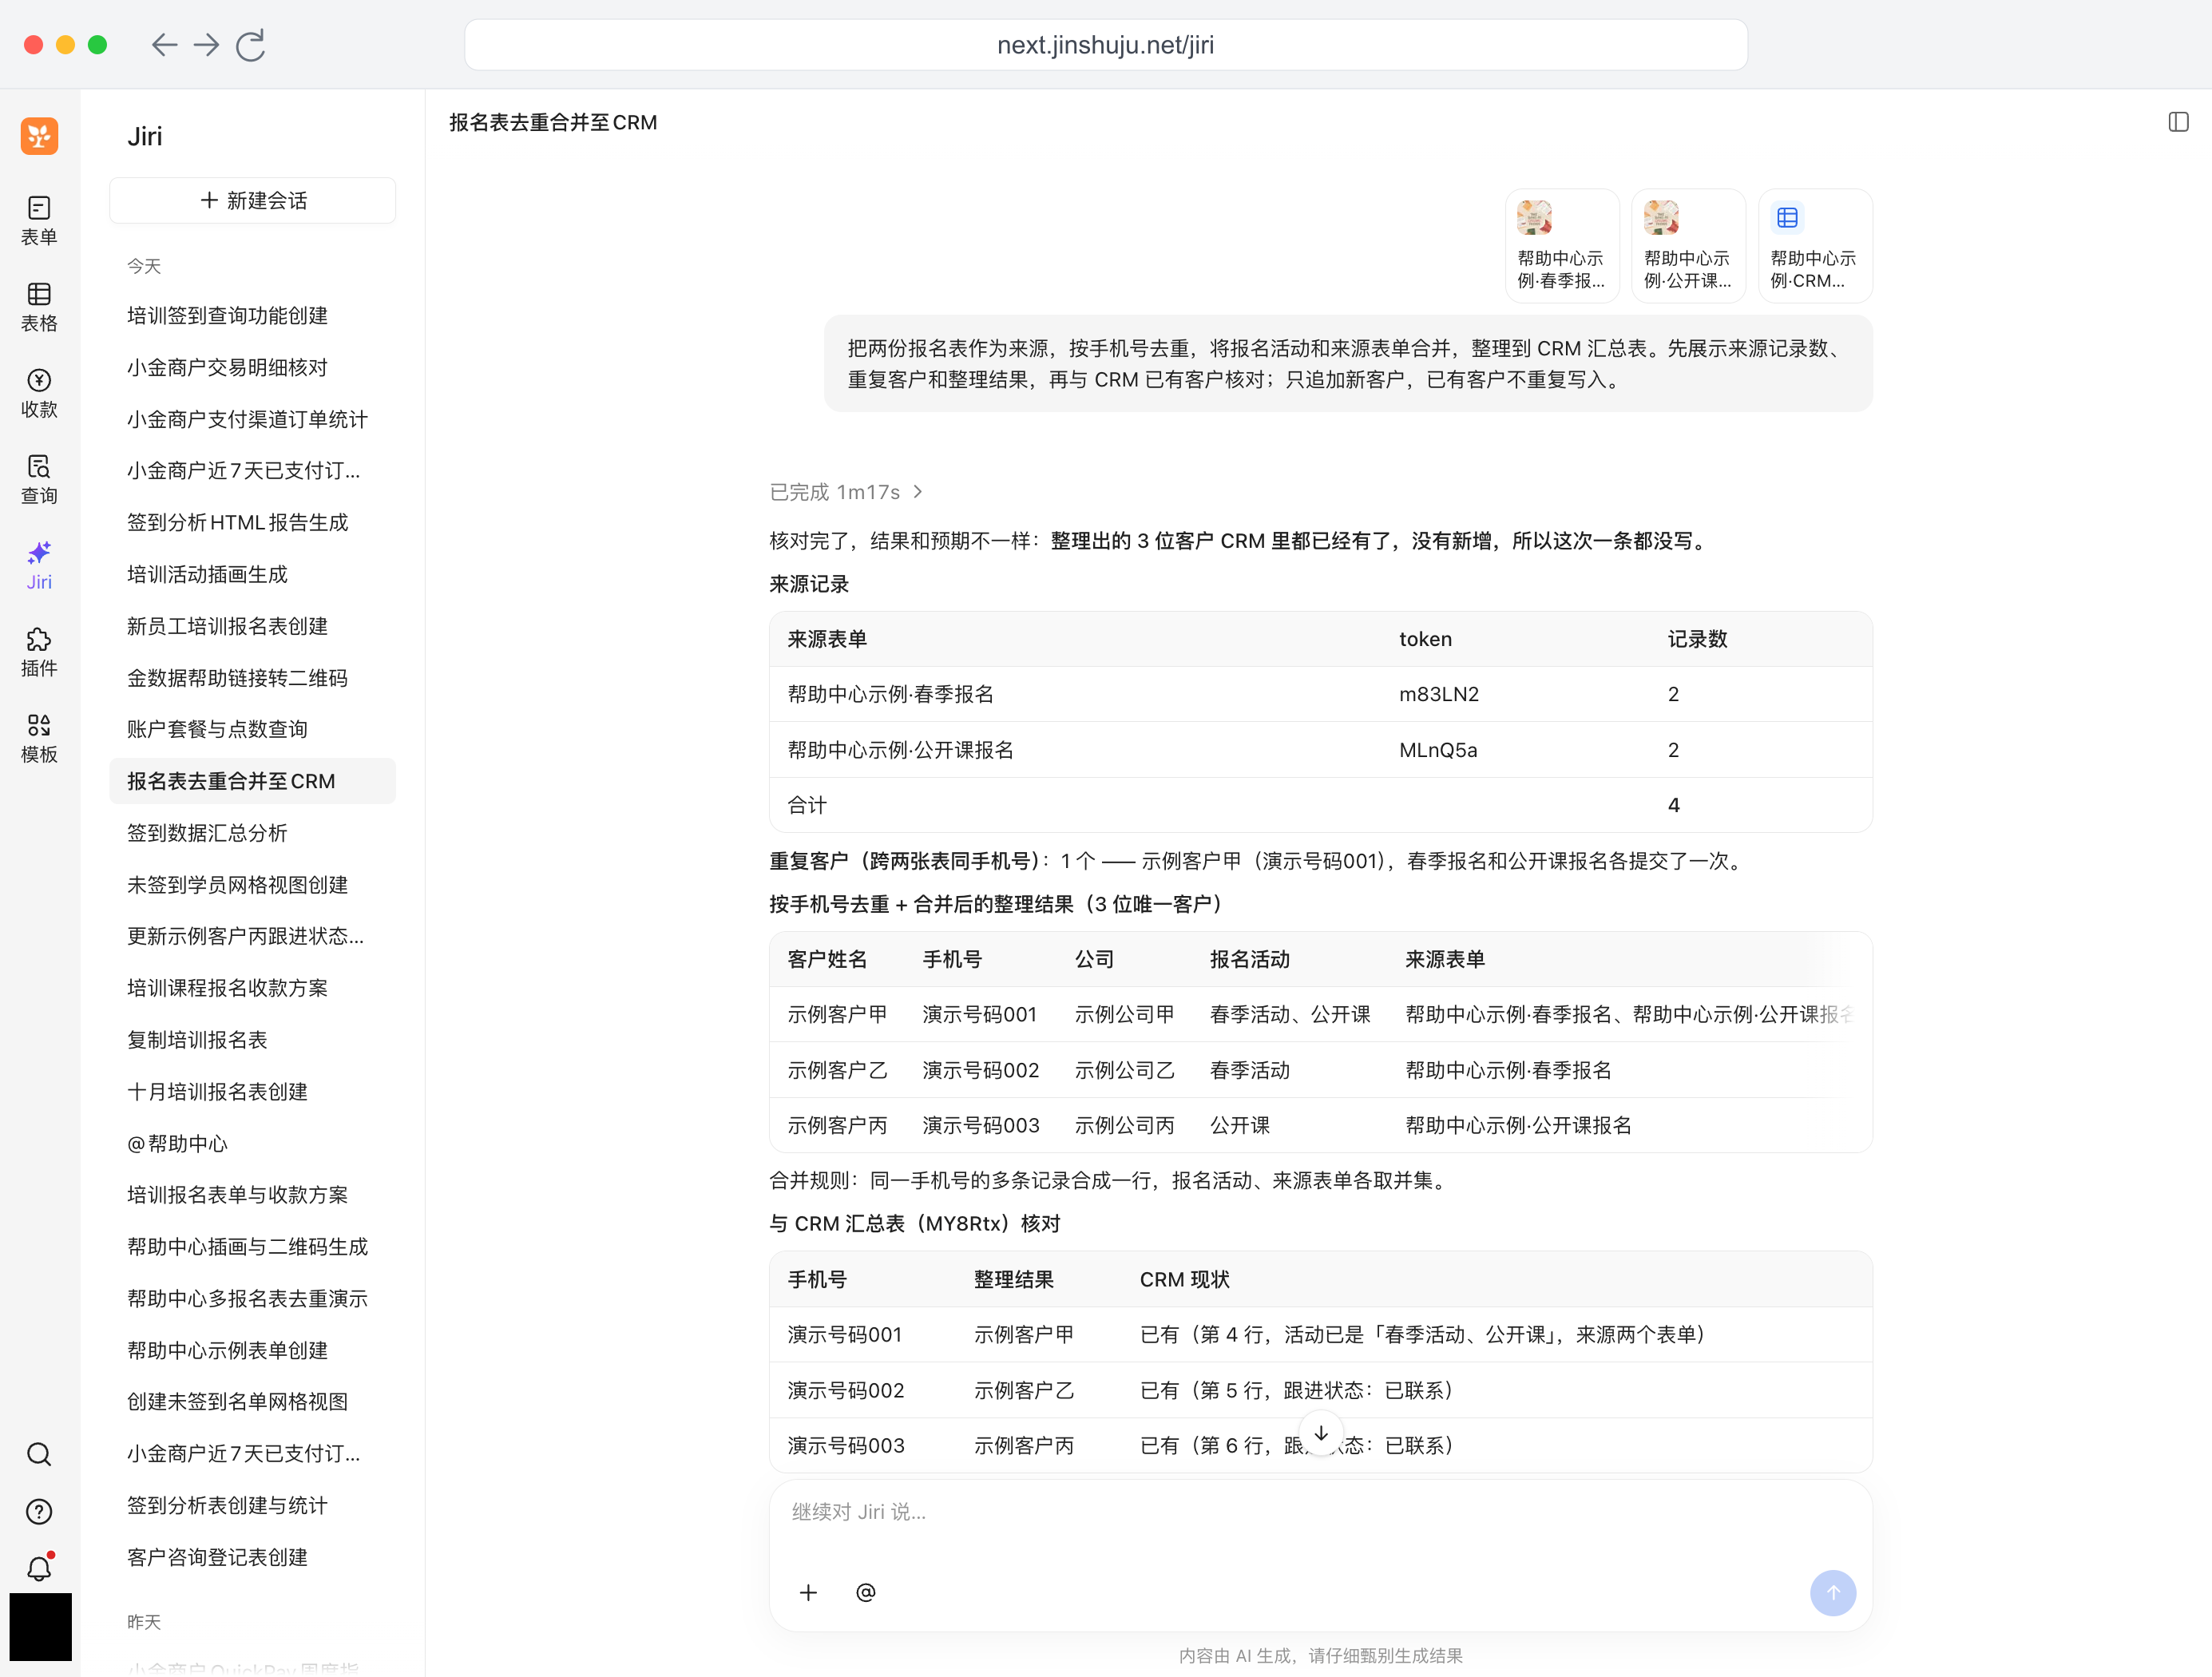Click the orange Jinshuju logo icon
Image resolution: width=2212 pixels, height=1677 pixels.
[39, 136]
